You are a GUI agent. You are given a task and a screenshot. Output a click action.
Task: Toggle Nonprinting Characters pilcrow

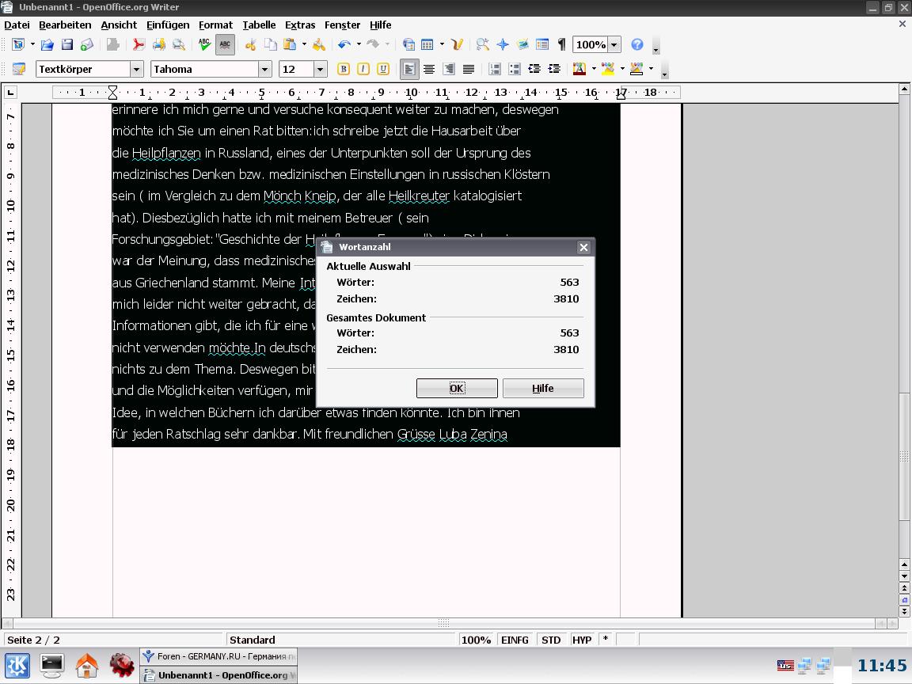point(561,45)
